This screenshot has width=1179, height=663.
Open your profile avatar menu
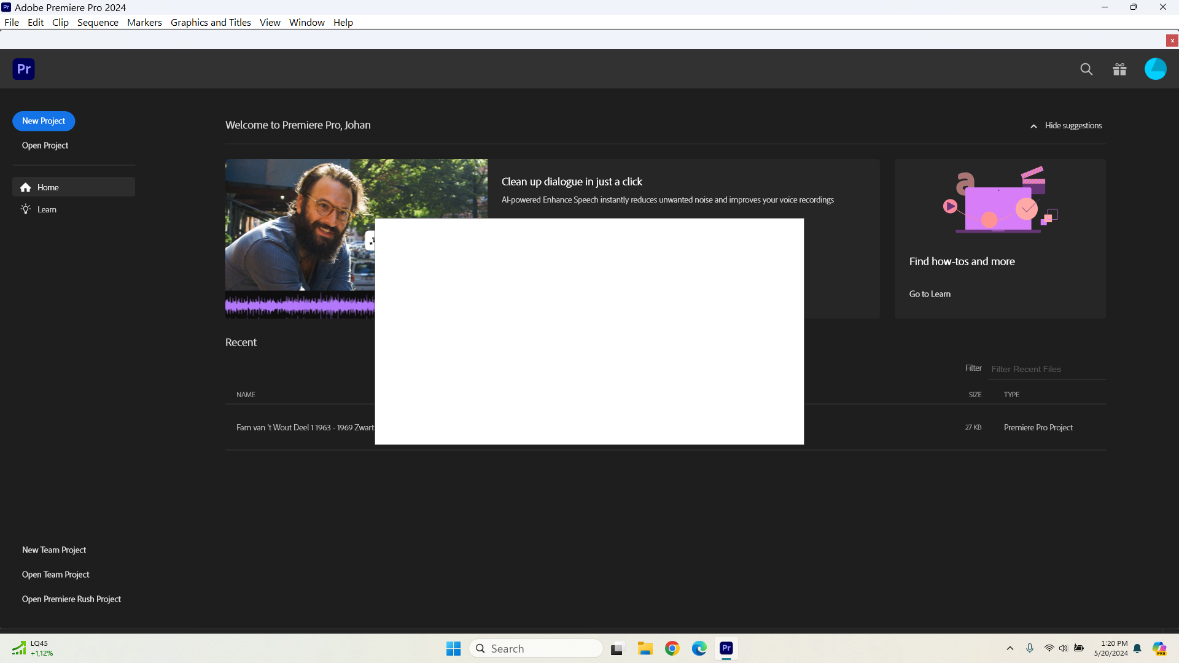(x=1156, y=69)
